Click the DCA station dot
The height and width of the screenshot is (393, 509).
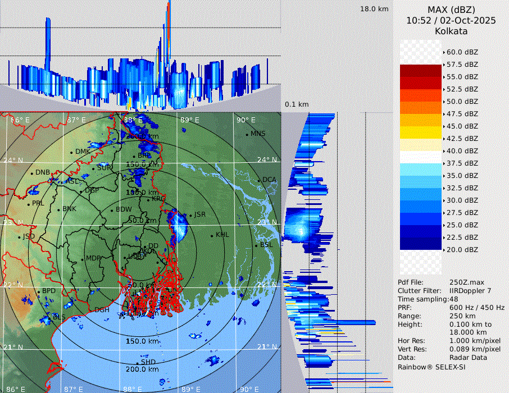[260, 181]
